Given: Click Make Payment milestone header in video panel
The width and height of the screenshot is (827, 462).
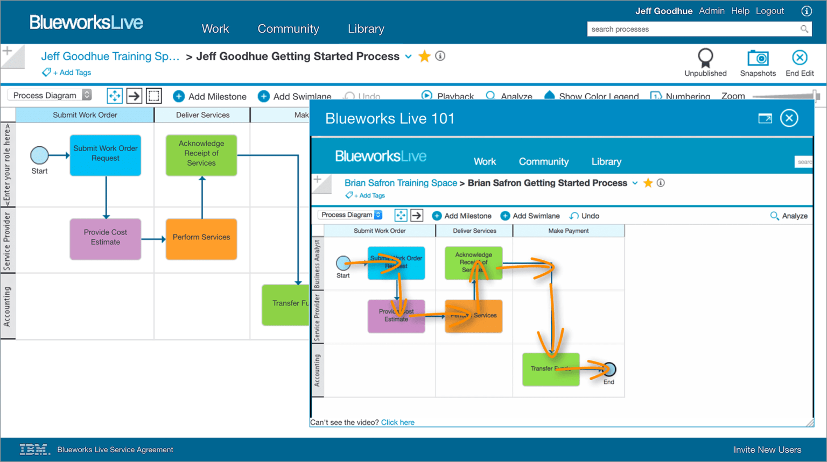Looking at the screenshot, I should (569, 231).
